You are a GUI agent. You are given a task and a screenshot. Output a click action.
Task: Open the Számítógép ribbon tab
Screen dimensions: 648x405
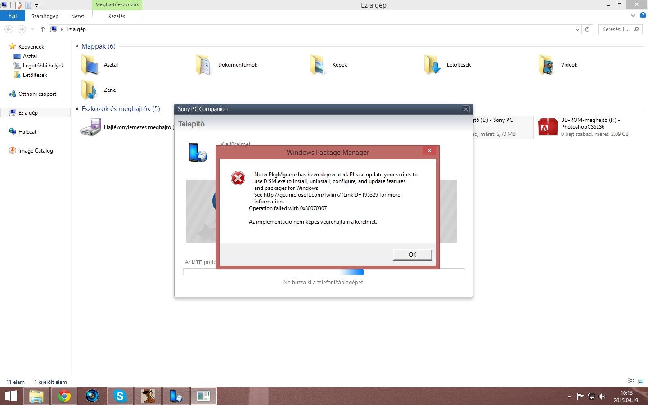pos(45,16)
